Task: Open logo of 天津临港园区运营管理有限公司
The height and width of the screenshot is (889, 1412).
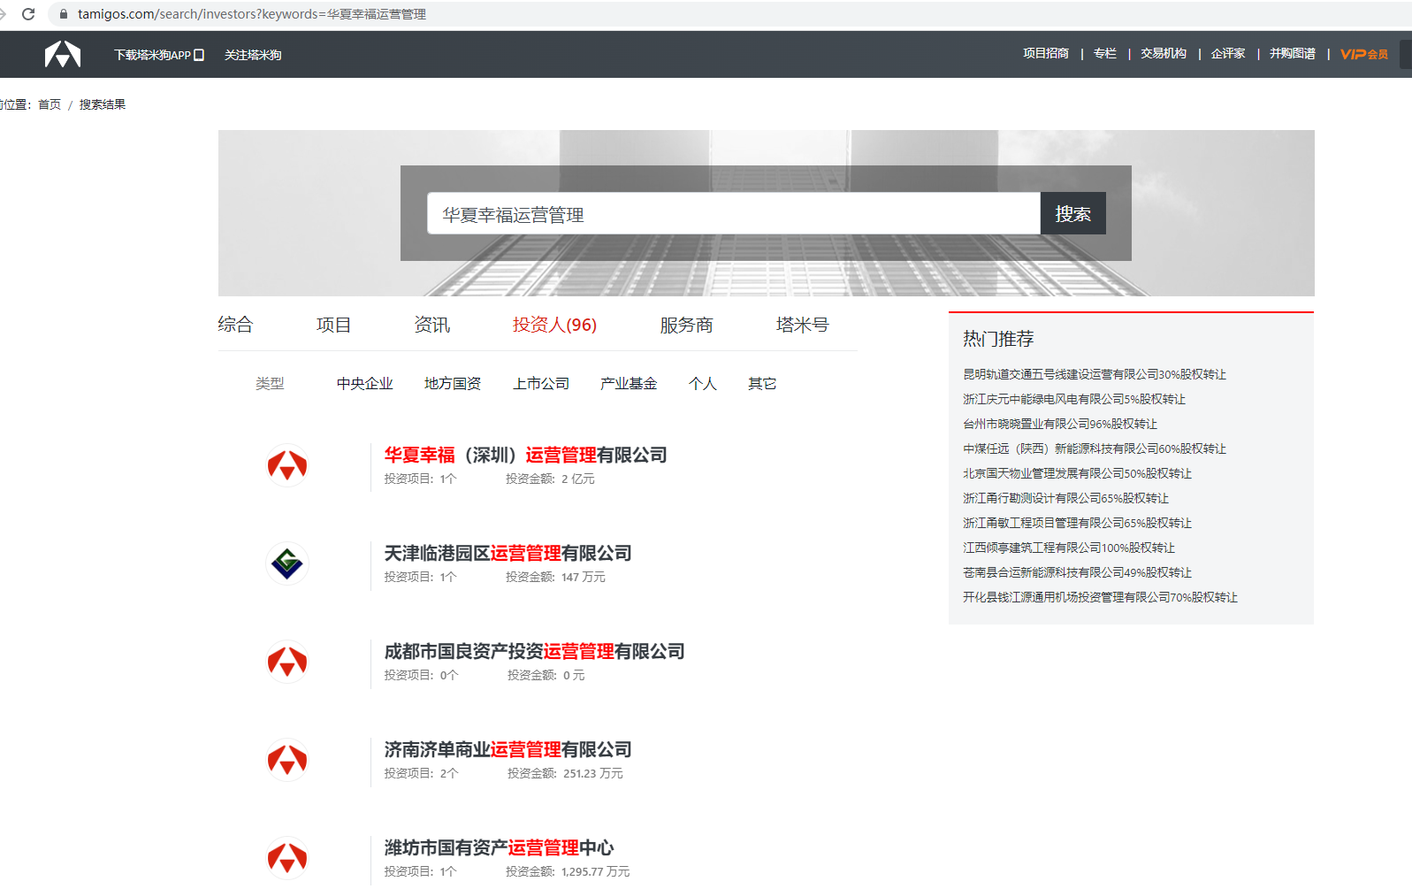Action: coord(287,563)
